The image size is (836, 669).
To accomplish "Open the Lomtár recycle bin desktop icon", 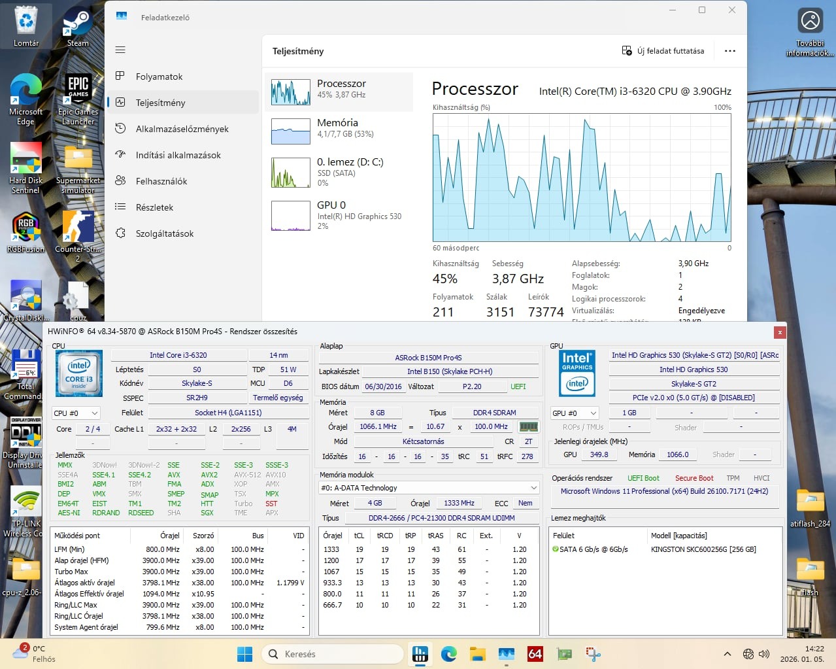I will (x=26, y=27).
